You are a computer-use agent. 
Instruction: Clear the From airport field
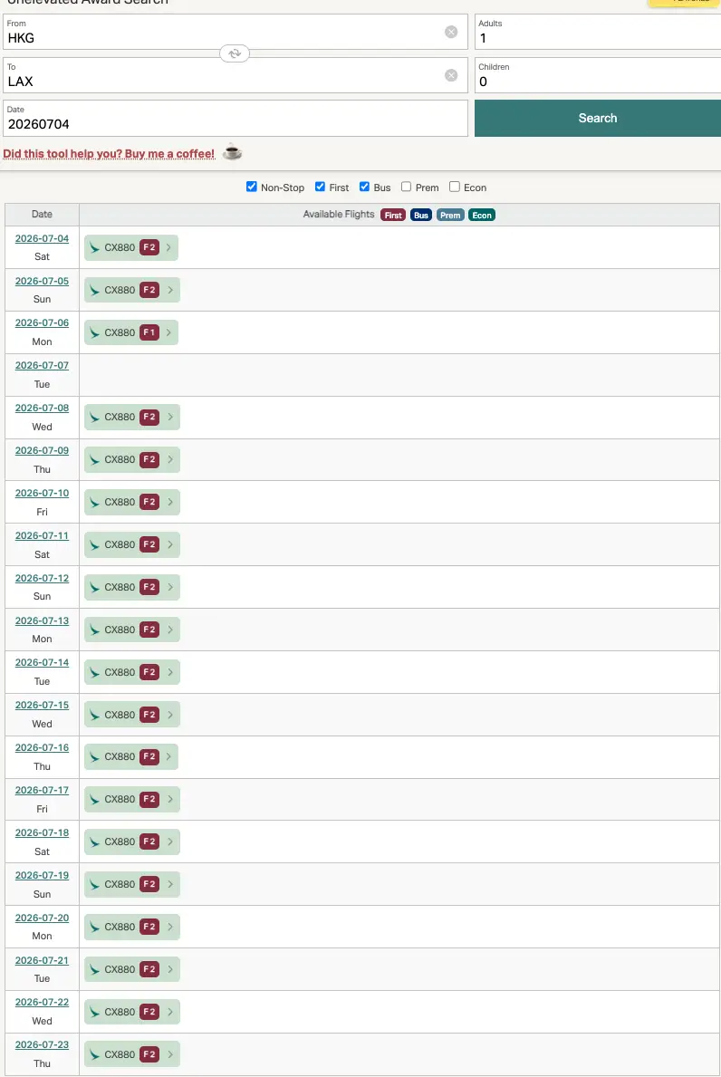point(451,32)
